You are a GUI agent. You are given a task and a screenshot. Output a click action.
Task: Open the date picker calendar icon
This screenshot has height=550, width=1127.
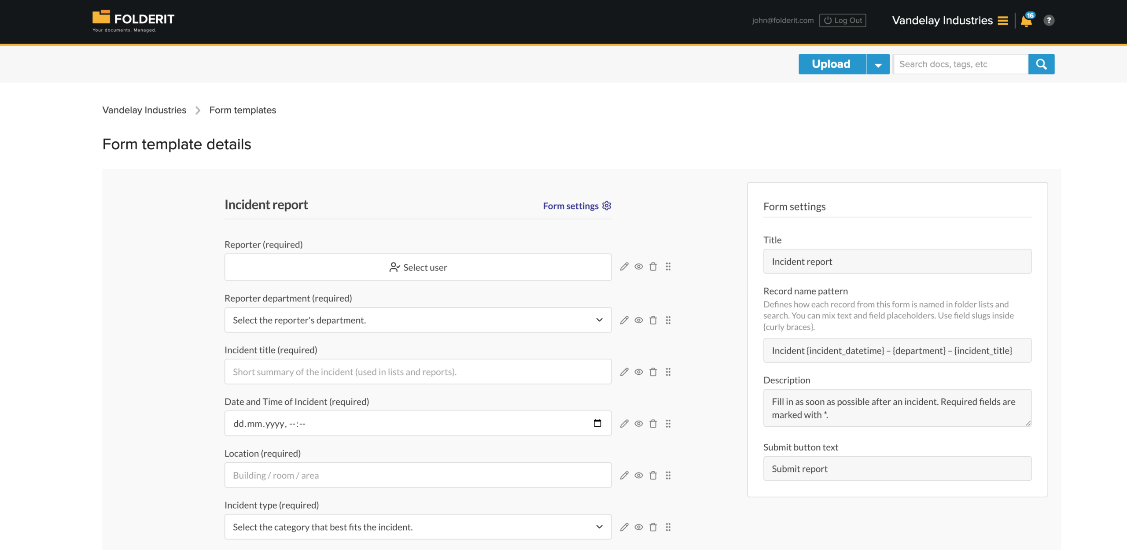(x=597, y=423)
